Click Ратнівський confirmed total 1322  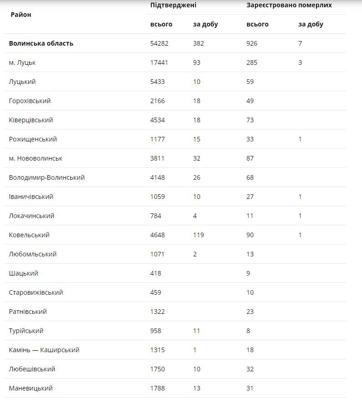(x=157, y=312)
